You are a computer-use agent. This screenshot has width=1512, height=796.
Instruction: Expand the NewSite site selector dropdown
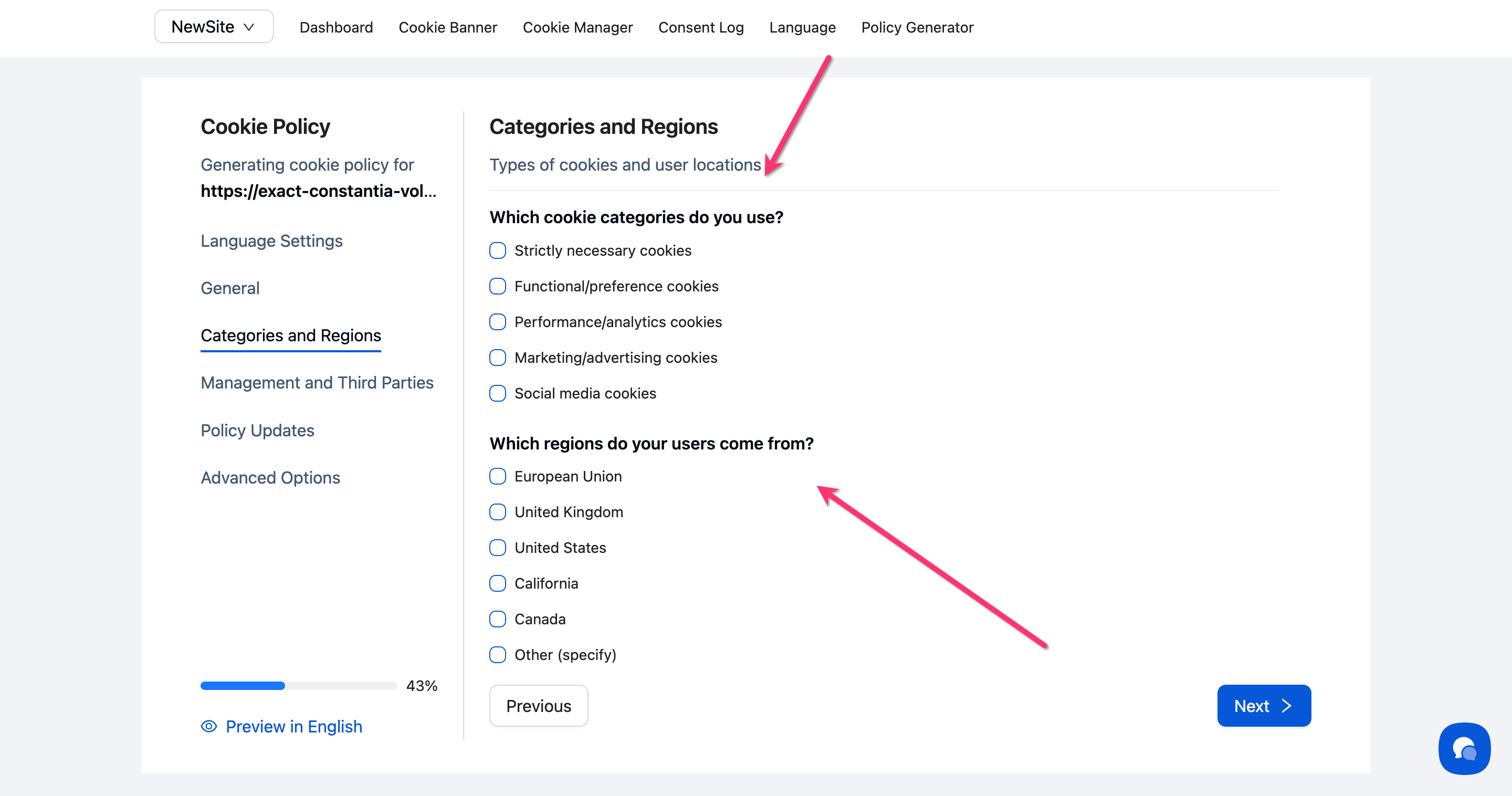[x=214, y=27]
